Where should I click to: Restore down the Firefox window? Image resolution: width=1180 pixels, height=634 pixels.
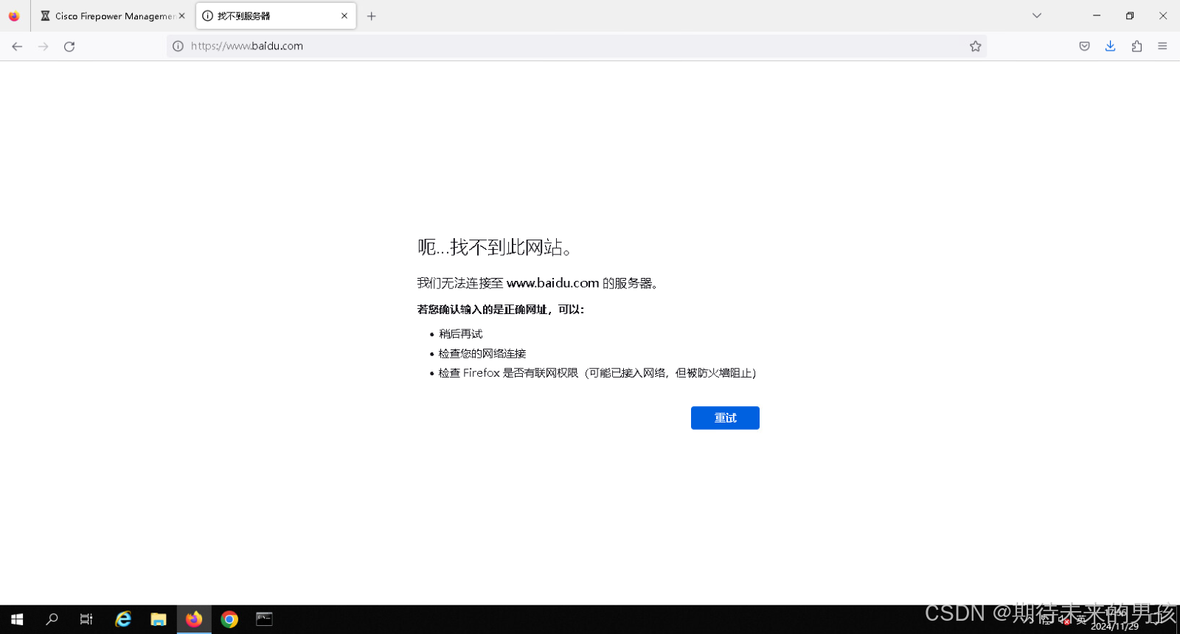click(1130, 15)
